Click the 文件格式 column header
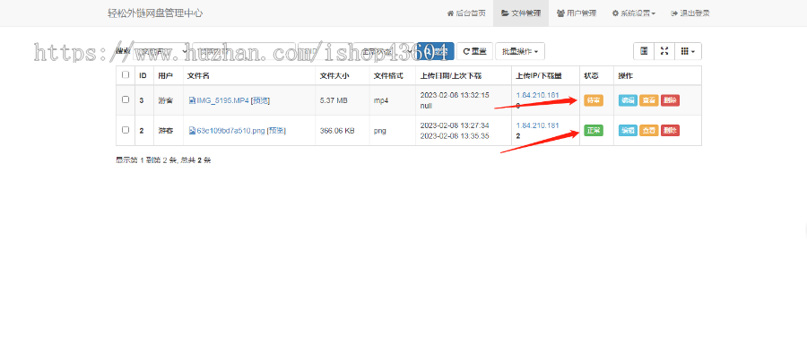Screen dimensions: 807x345 392,75
